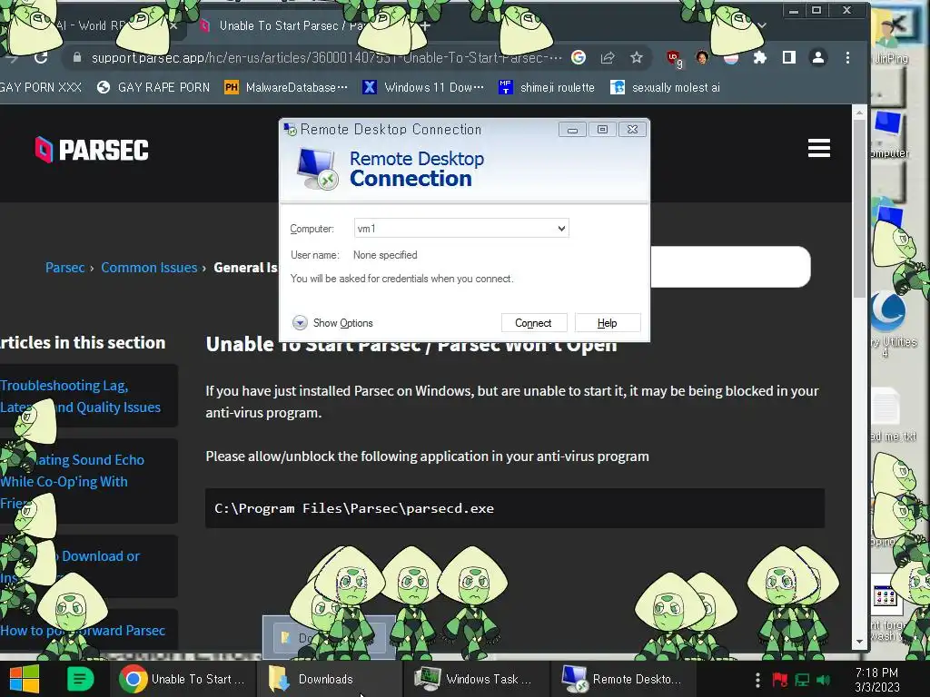Open the 'shimeji roulette' bookmark
Image resolution: width=930 pixels, height=697 pixels.
546,88
